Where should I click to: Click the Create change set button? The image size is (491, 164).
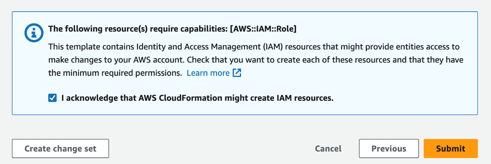(x=60, y=148)
